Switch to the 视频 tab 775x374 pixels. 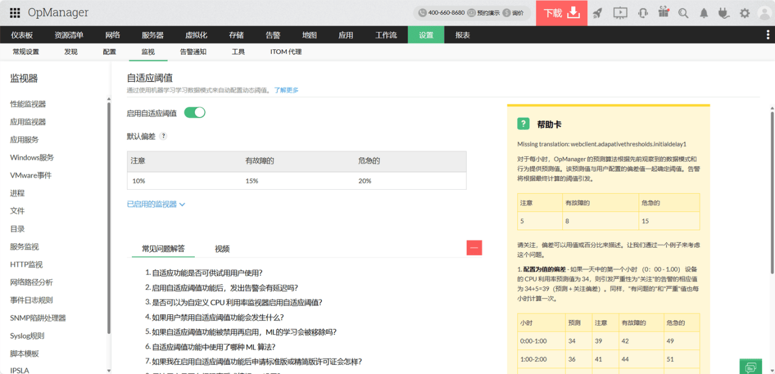(222, 249)
